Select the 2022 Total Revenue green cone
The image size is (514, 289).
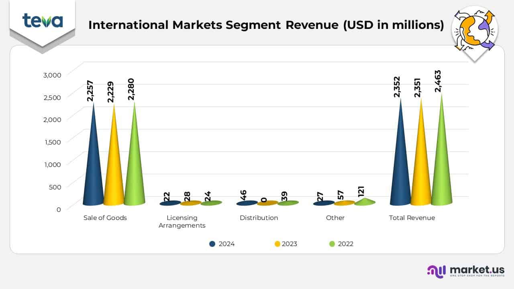[x=442, y=169]
